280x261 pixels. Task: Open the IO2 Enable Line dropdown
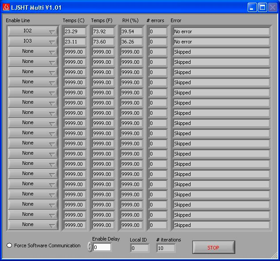(32, 31)
